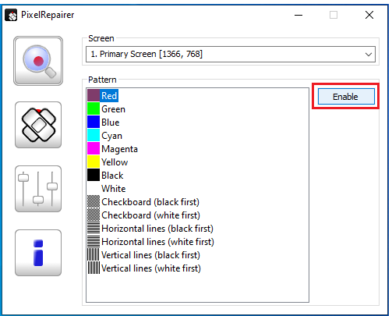Click the vertical lines (white first) thumbnail

(94, 268)
